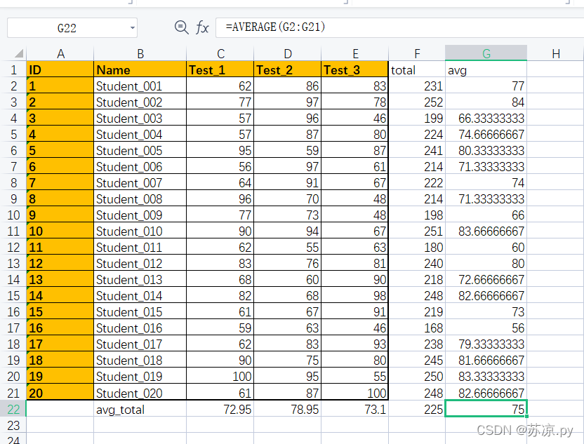
Task: Select row 23 header
Action: (13, 425)
